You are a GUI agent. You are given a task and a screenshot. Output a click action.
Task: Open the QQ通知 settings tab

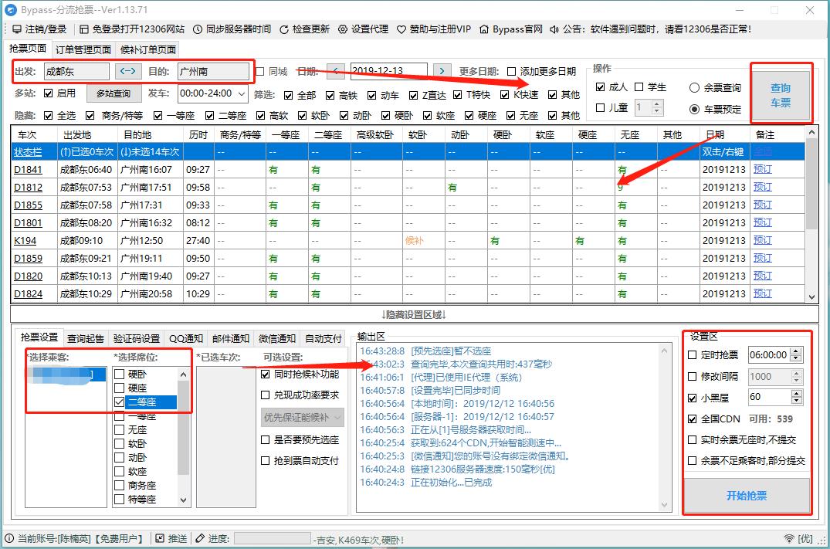186,337
